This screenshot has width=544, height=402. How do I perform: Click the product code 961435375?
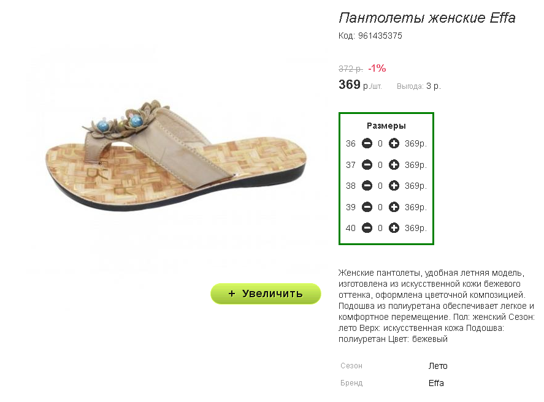tap(380, 36)
